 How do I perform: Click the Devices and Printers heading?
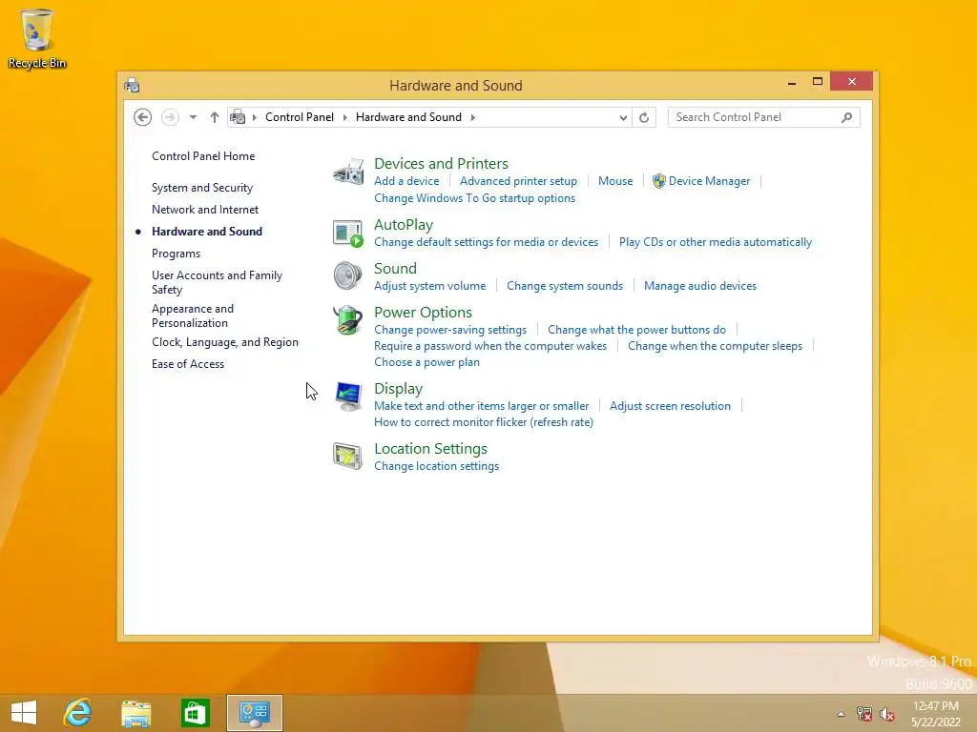(441, 163)
